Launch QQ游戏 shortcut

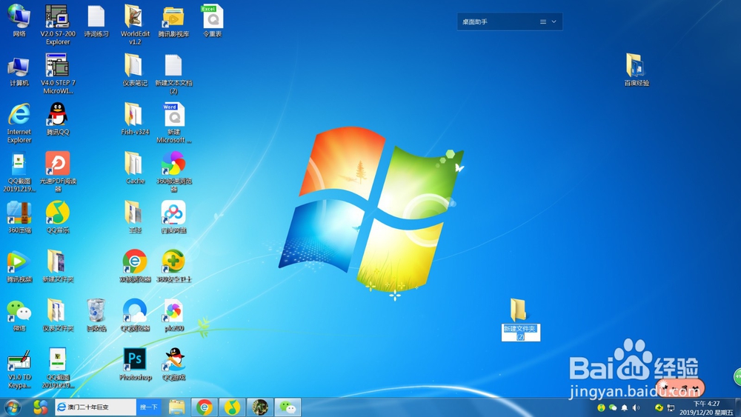(x=173, y=364)
